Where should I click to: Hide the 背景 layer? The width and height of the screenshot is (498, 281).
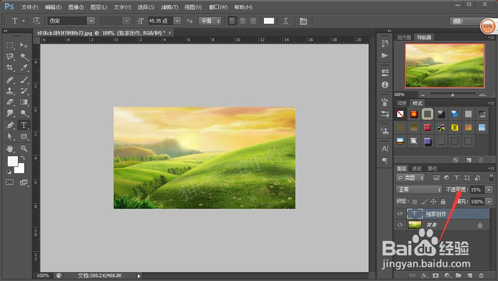(x=400, y=225)
